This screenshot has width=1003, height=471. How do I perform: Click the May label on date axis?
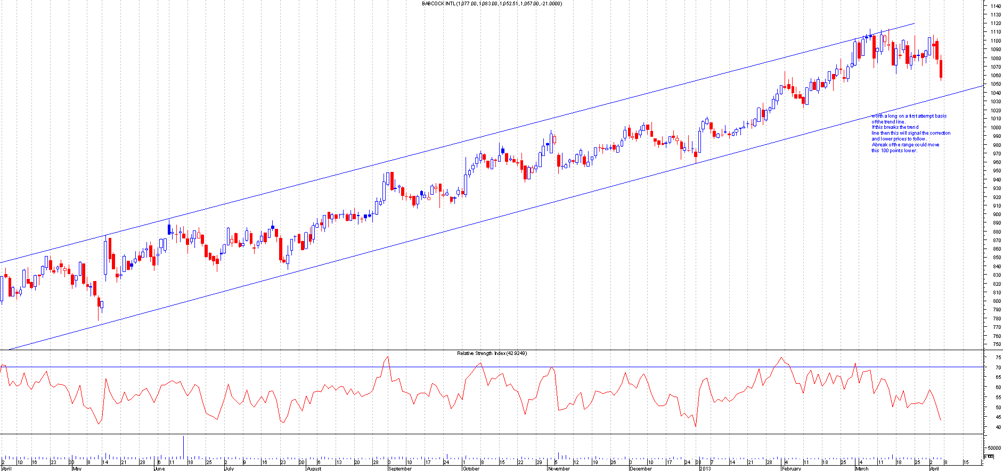[77, 468]
